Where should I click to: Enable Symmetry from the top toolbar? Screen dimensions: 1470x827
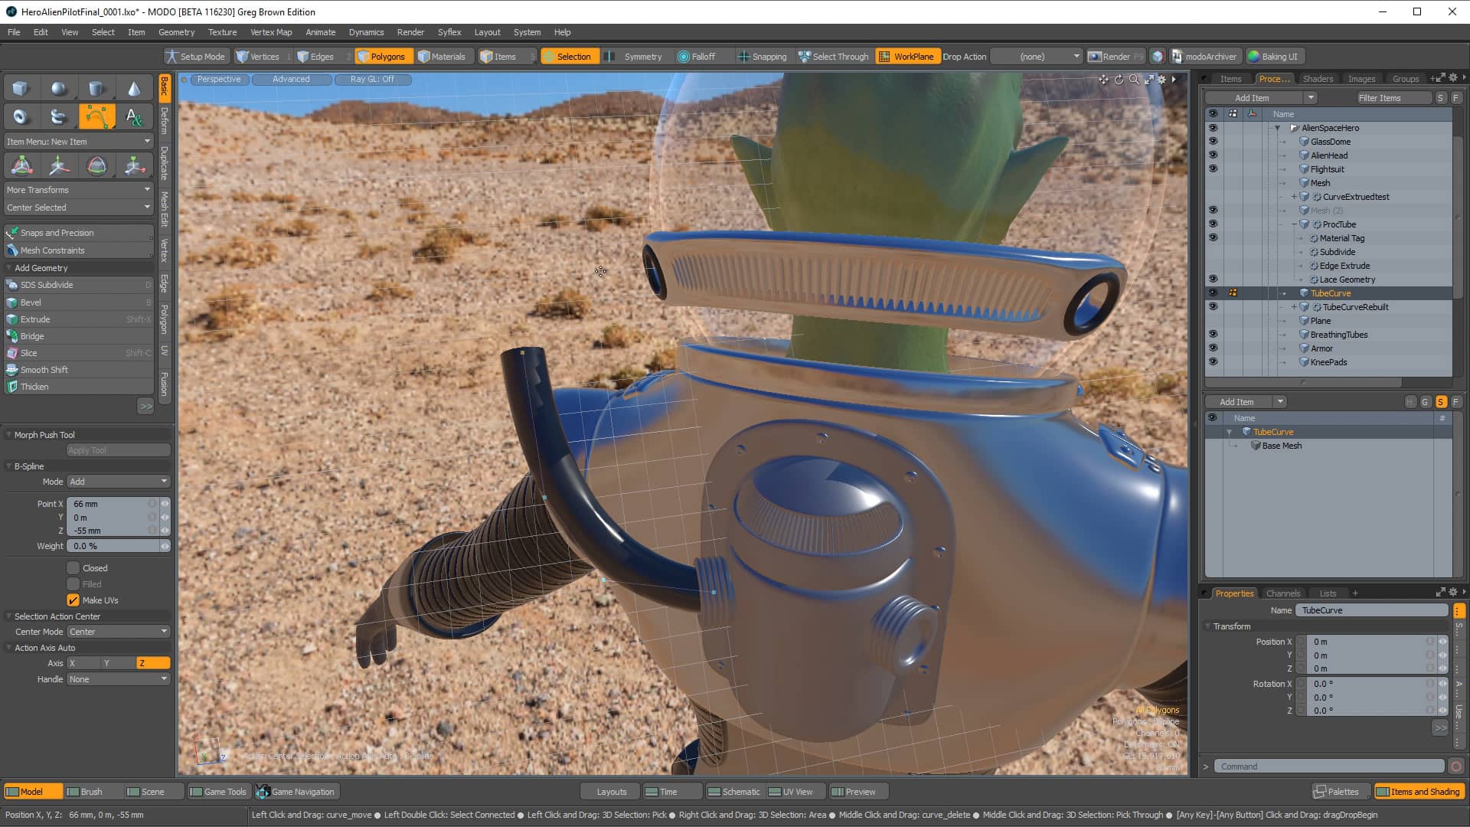tap(637, 56)
